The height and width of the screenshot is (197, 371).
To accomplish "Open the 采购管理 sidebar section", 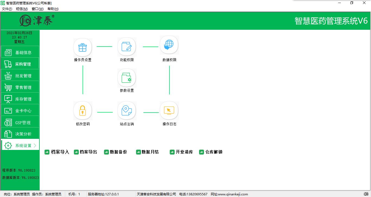I will (20, 64).
